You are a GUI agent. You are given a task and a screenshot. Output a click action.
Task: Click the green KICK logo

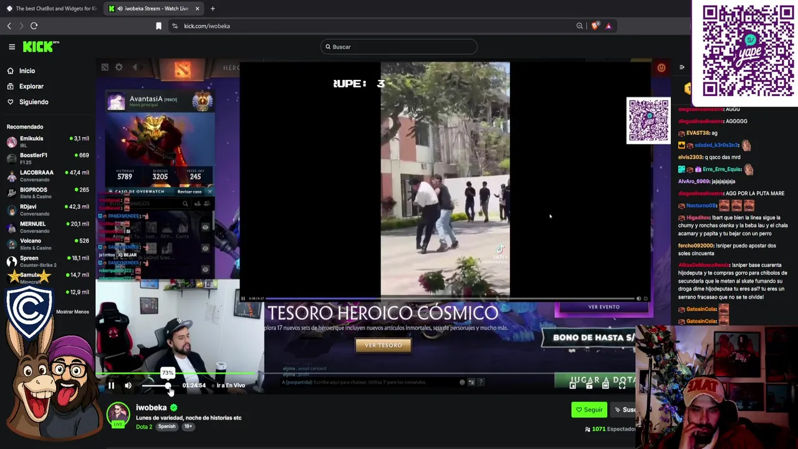click(x=41, y=47)
